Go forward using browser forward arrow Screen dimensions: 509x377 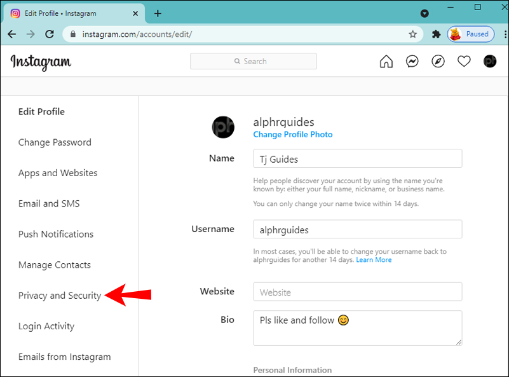[31, 34]
